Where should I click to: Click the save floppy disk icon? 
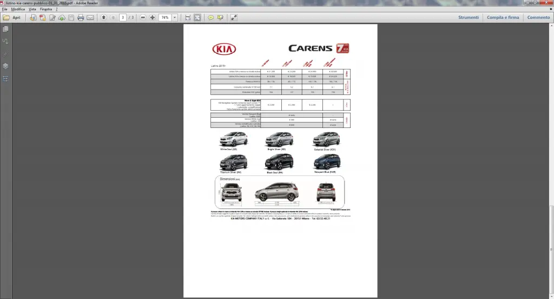(71, 17)
